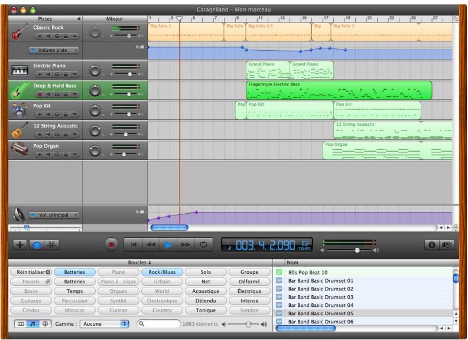Click the Electric Piano keyboard icon
This screenshot has width=468, height=340.
19,70
